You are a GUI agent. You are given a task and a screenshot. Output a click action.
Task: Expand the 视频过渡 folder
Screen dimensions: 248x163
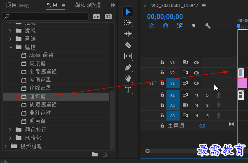click(6, 146)
